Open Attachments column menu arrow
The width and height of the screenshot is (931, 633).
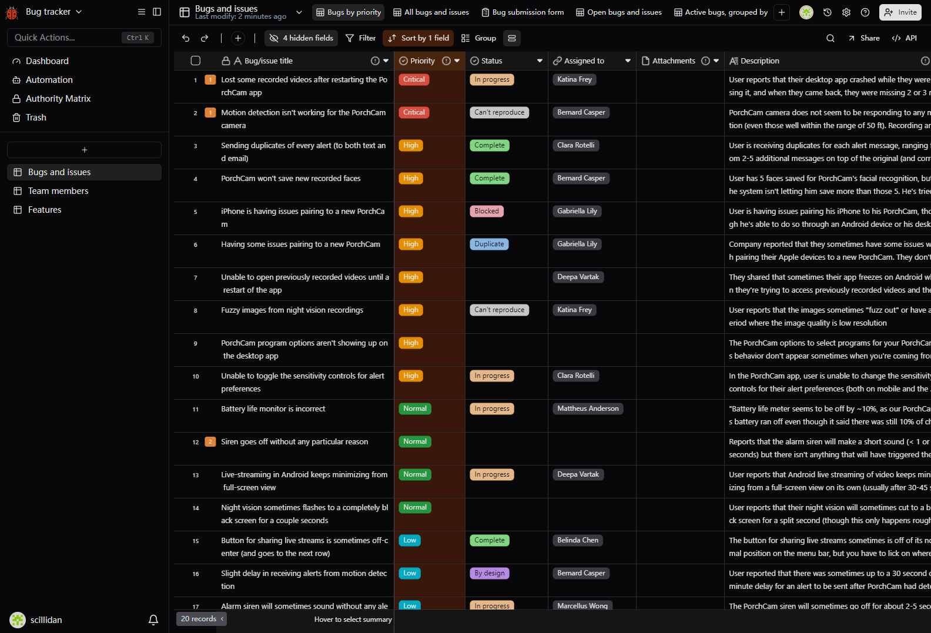tap(716, 61)
